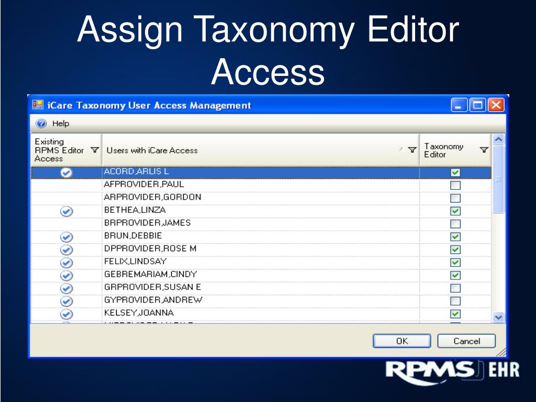Select the user BRUN,DEBBIE
536x402 pixels.
[x=132, y=236]
